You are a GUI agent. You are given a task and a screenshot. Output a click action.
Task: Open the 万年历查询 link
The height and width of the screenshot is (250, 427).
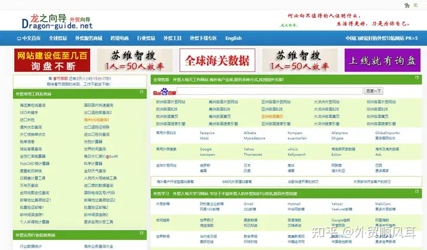pyautogui.click(x=29, y=185)
